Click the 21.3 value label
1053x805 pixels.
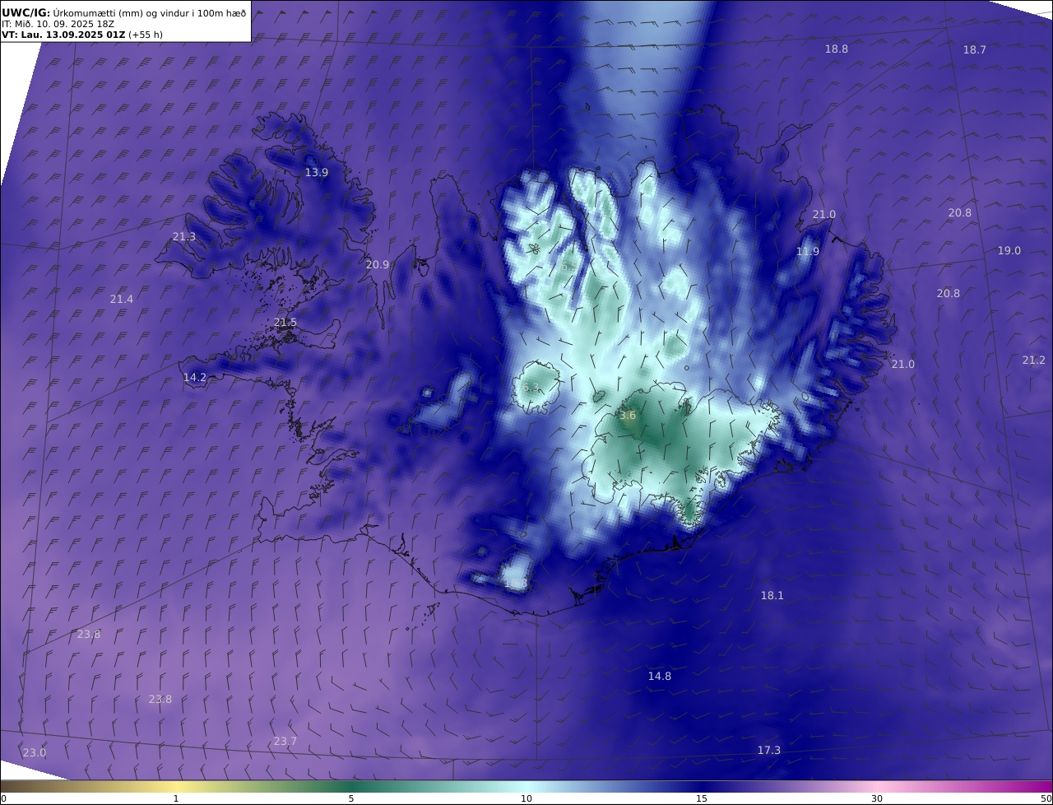click(x=184, y=236)
